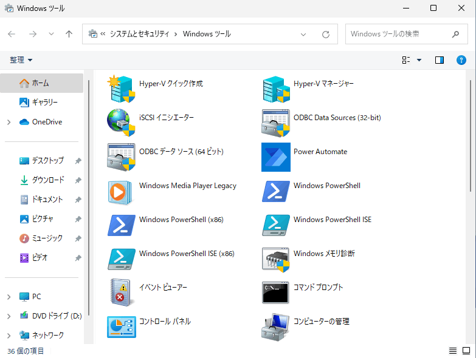Open the Hyper-V マネージャー icon
This screenshot has width=476, height=358.
click(x=276, y=89)
